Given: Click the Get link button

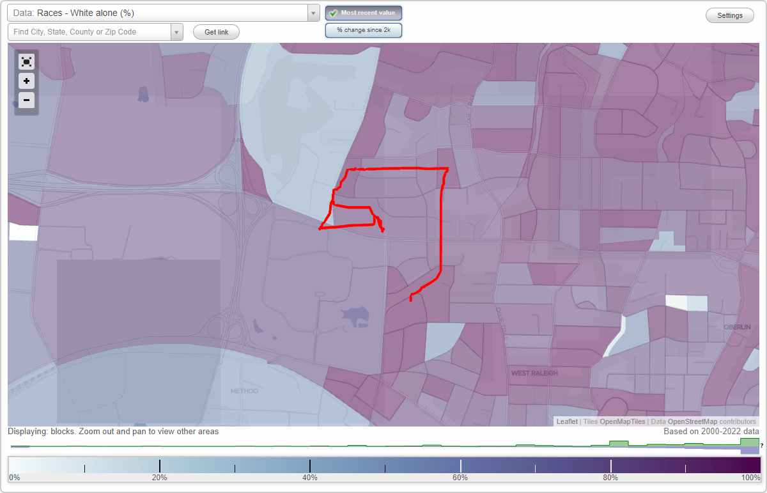Looking at the screenshot, I should click(x=216, y=32).
